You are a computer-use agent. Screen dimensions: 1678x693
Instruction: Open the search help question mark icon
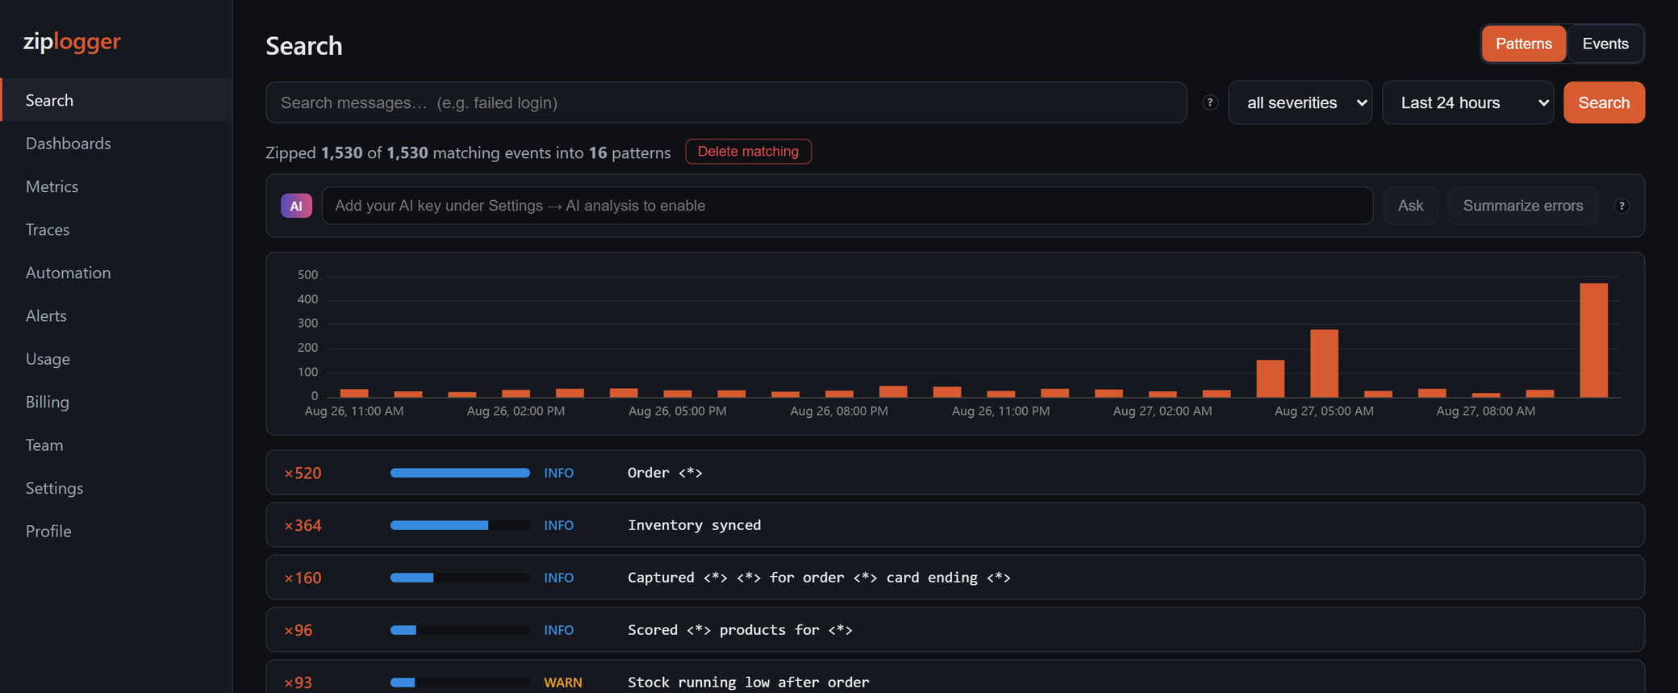click(x=1209, y=102)
